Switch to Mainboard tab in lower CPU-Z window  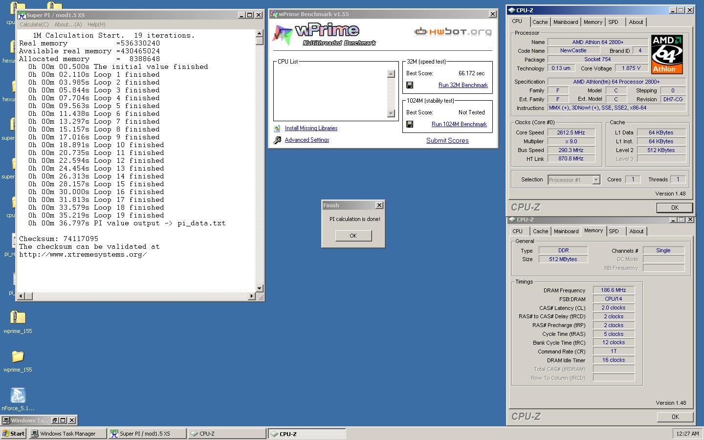coord(566,231)
